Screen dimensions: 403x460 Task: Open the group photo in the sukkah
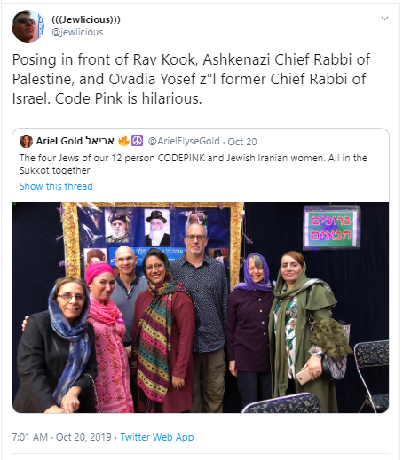pyautogui.click(x=201, y=308)
